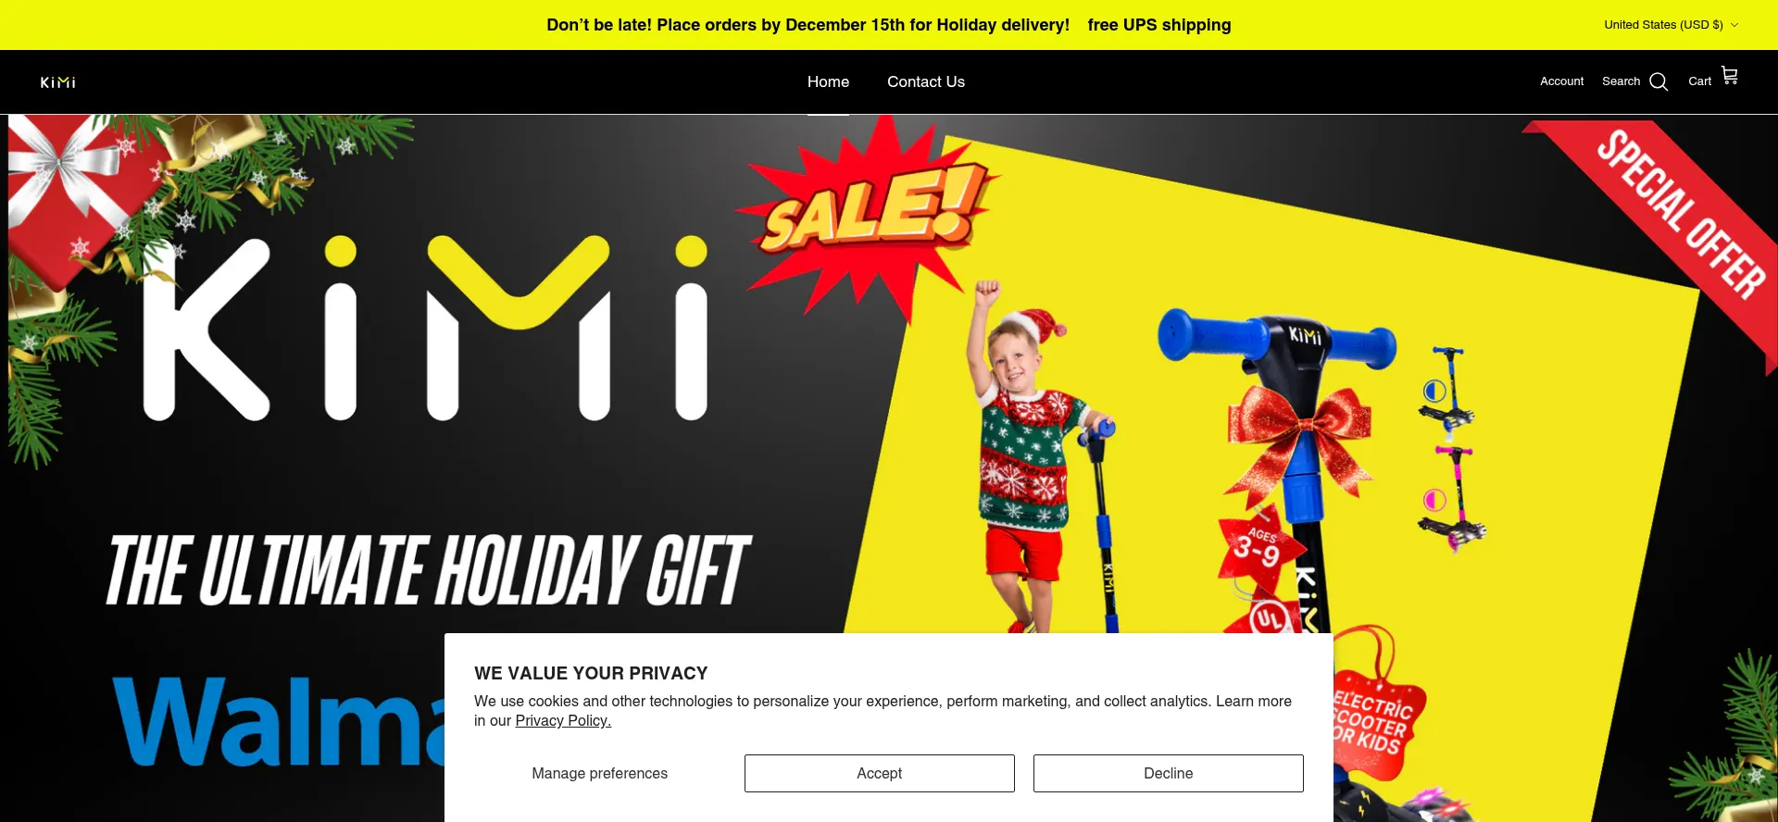
Task: Choose the blue half-circle color swatch
Action: (1434, 392)
